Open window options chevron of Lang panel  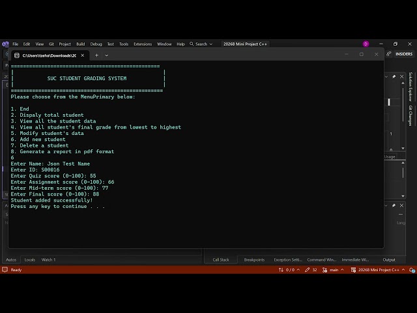pos(386,205)
